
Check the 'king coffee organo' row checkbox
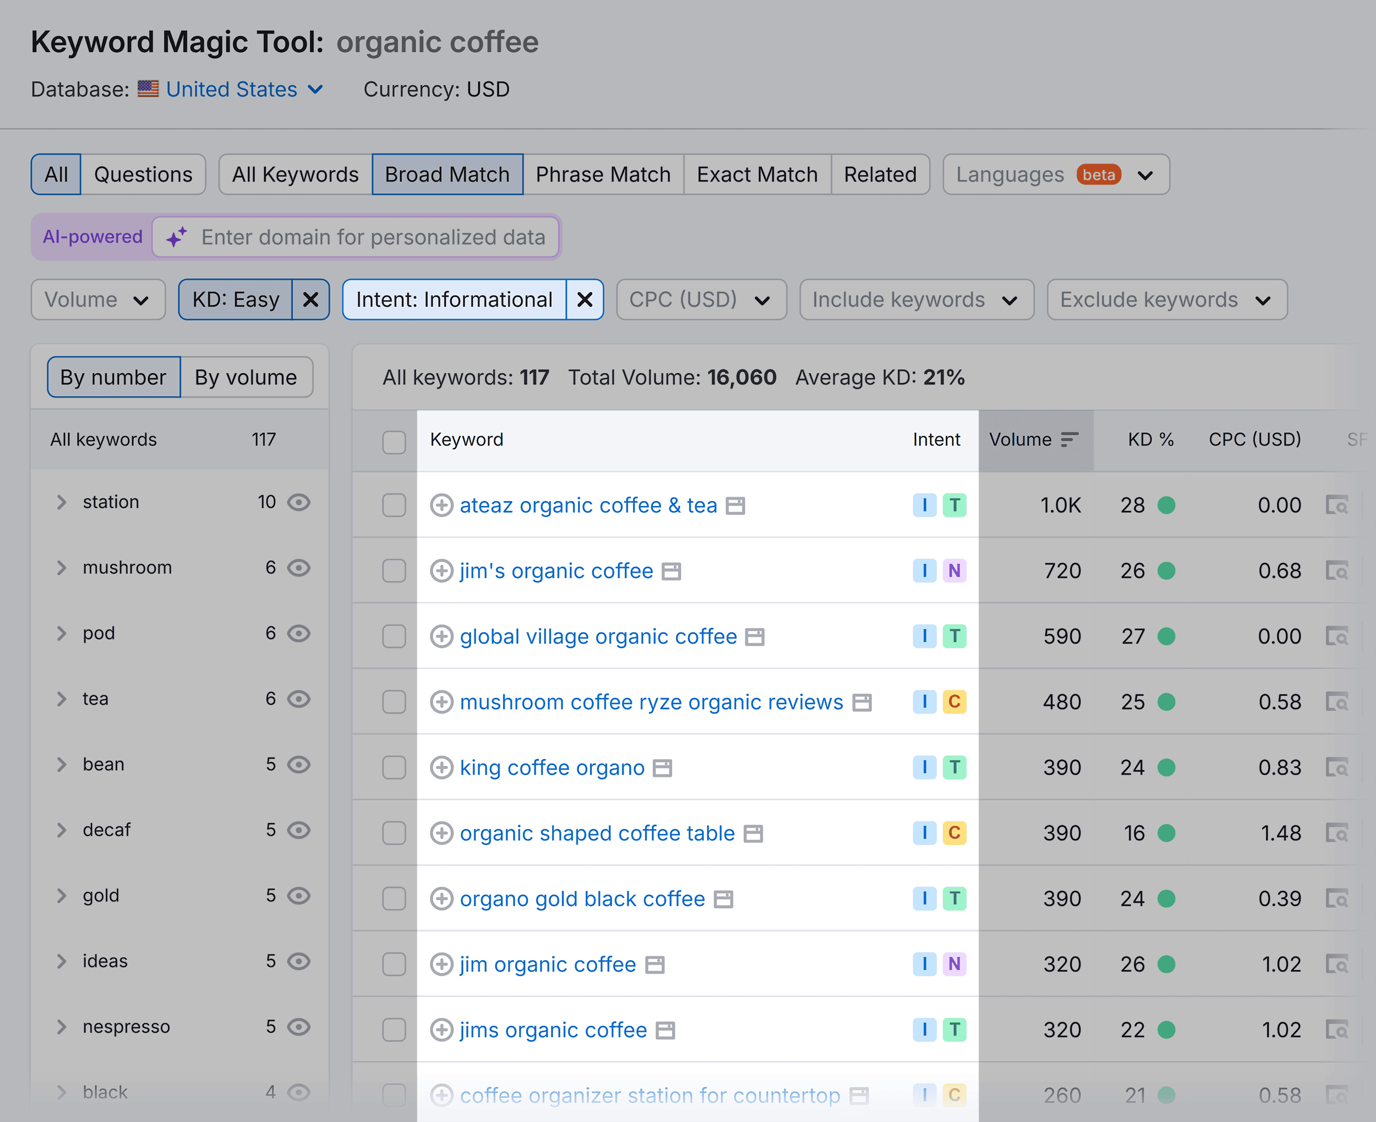394,768
